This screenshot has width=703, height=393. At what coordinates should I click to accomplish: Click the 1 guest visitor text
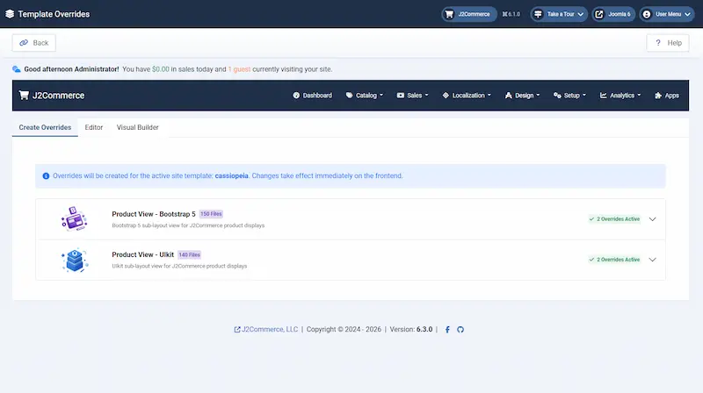239,69
